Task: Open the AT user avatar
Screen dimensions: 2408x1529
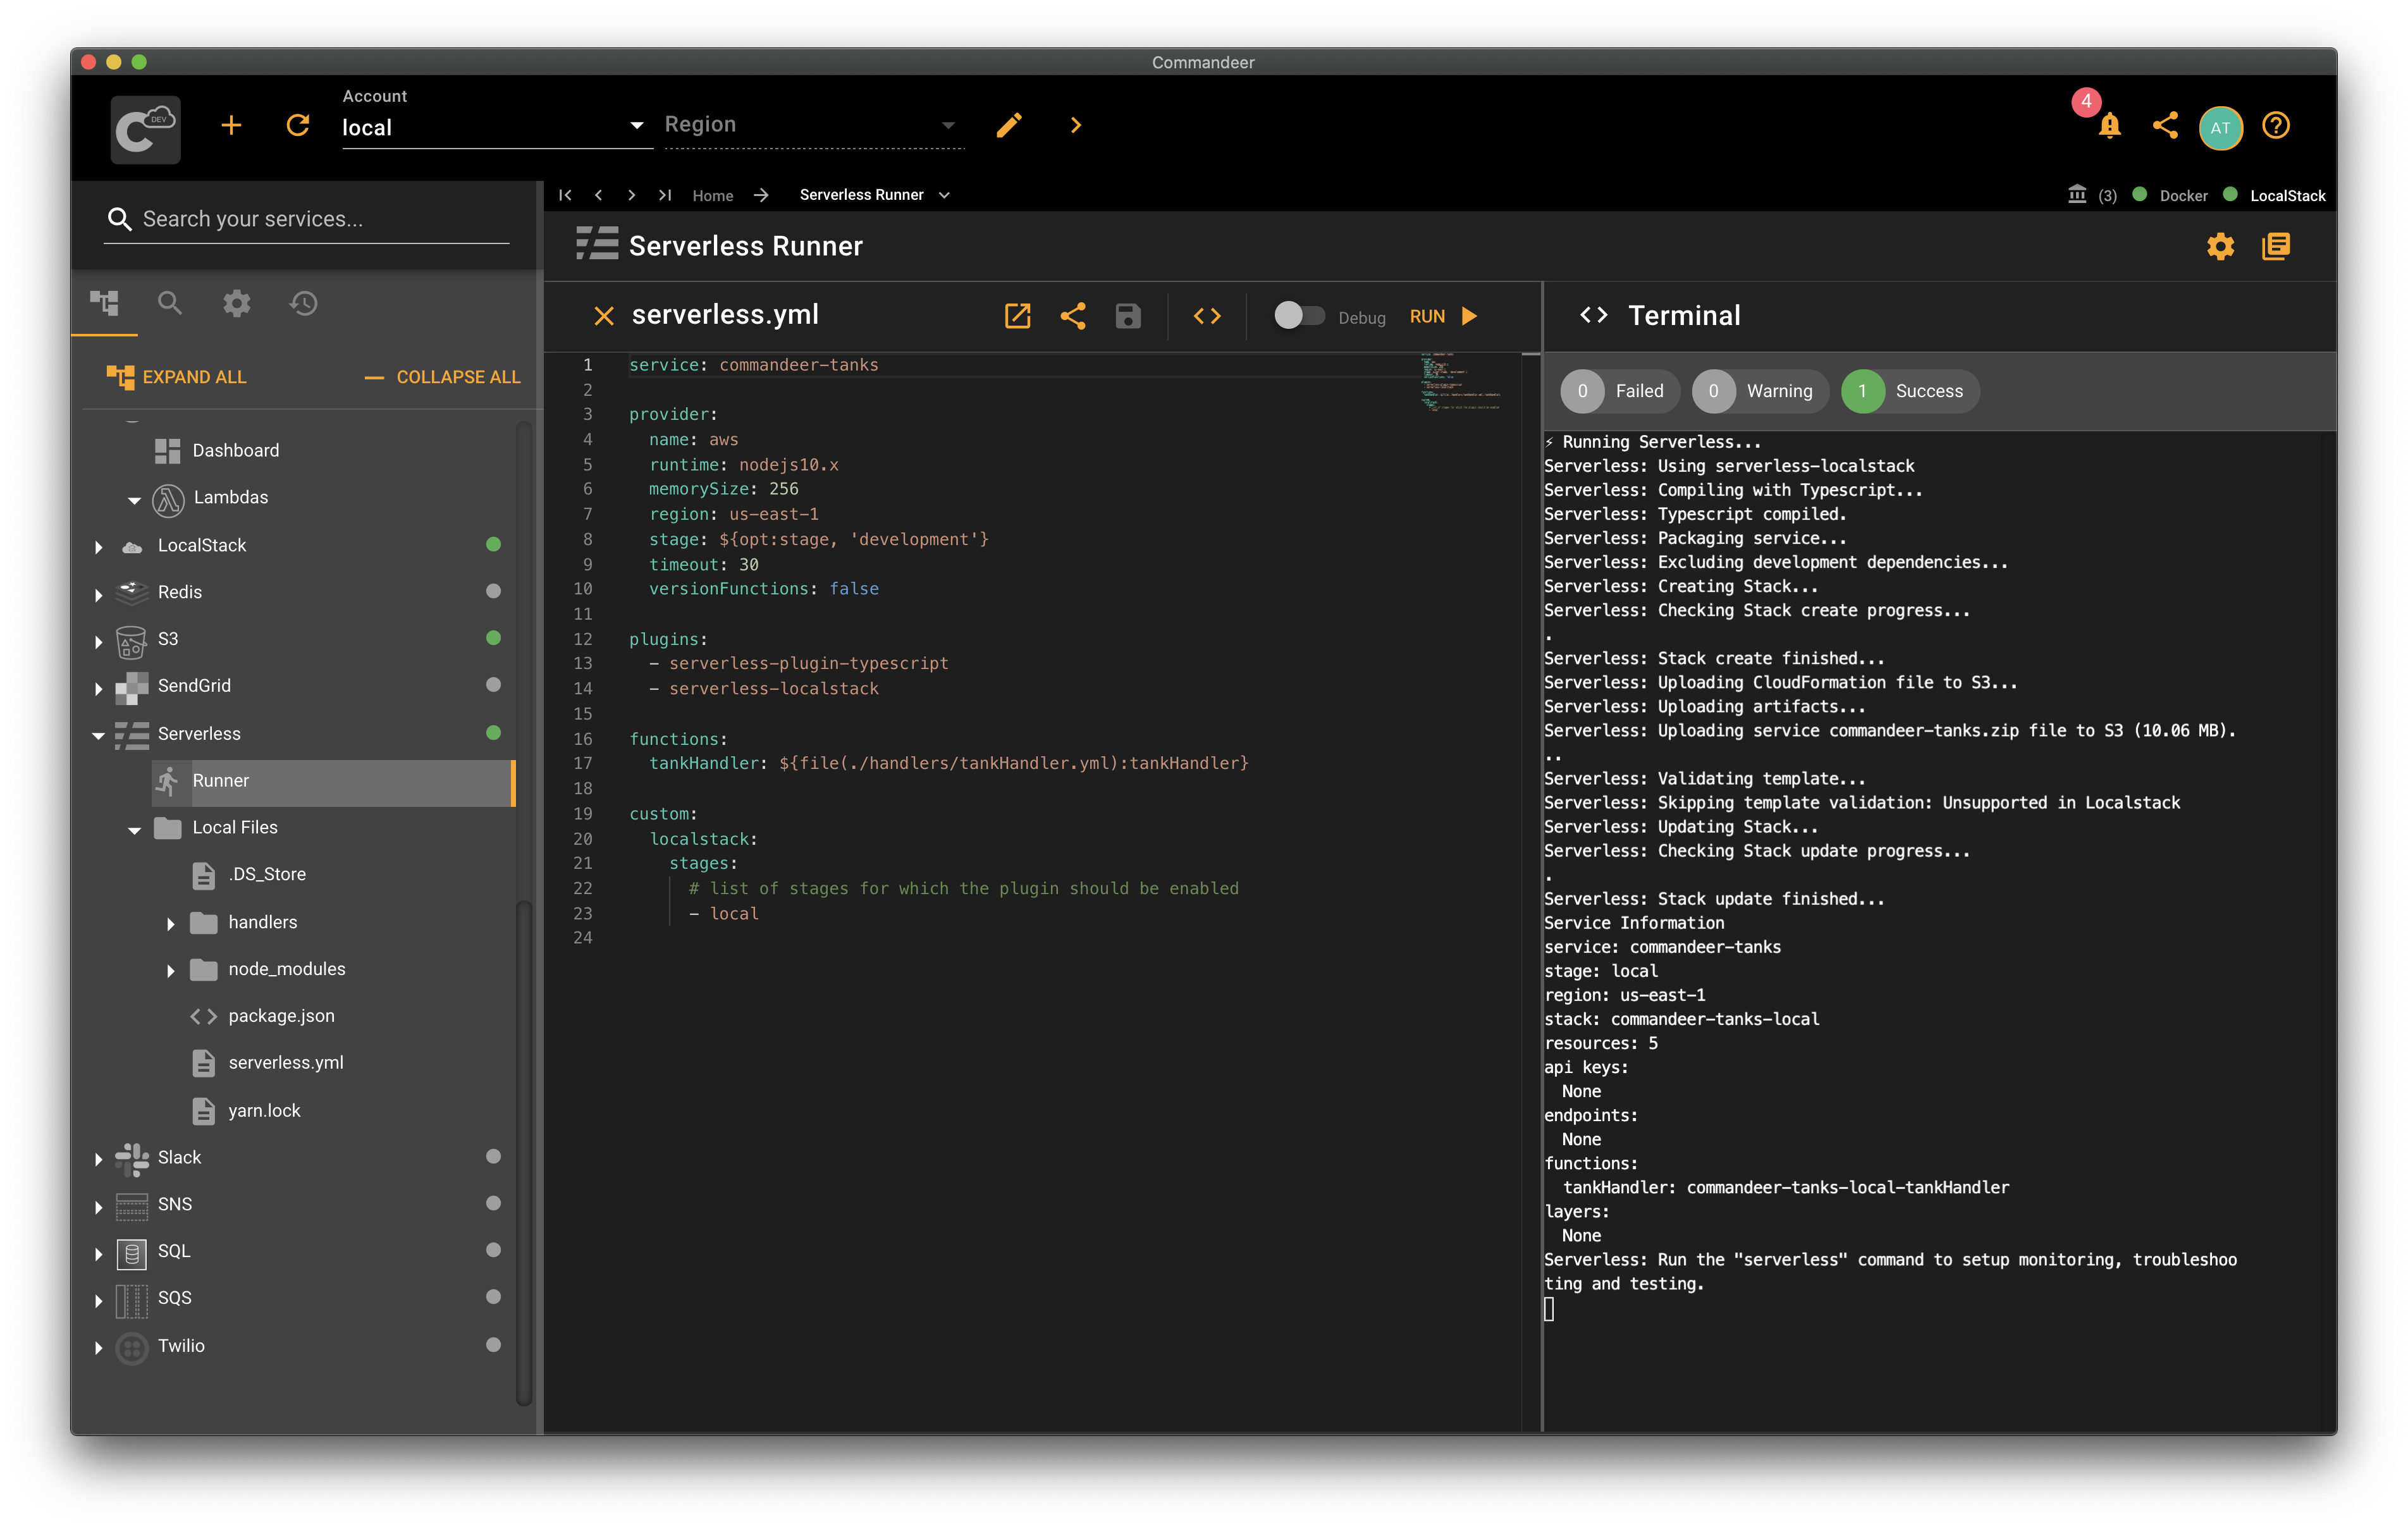Action: point(2220,128)
